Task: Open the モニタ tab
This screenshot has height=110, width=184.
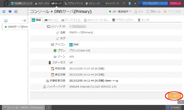Action: coord(143,20)
